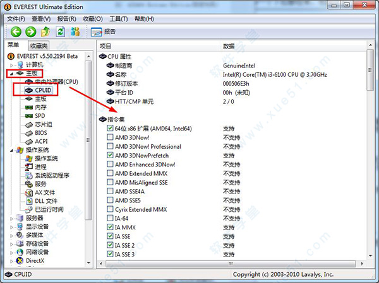The width and height of the screenshot is (379, 283).
Task: Toggle the IA MMX checkbox
Action: point(110,228)
